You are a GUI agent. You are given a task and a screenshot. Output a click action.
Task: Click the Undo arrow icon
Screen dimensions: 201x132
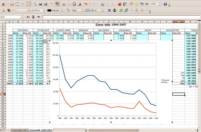pos(86,4)
